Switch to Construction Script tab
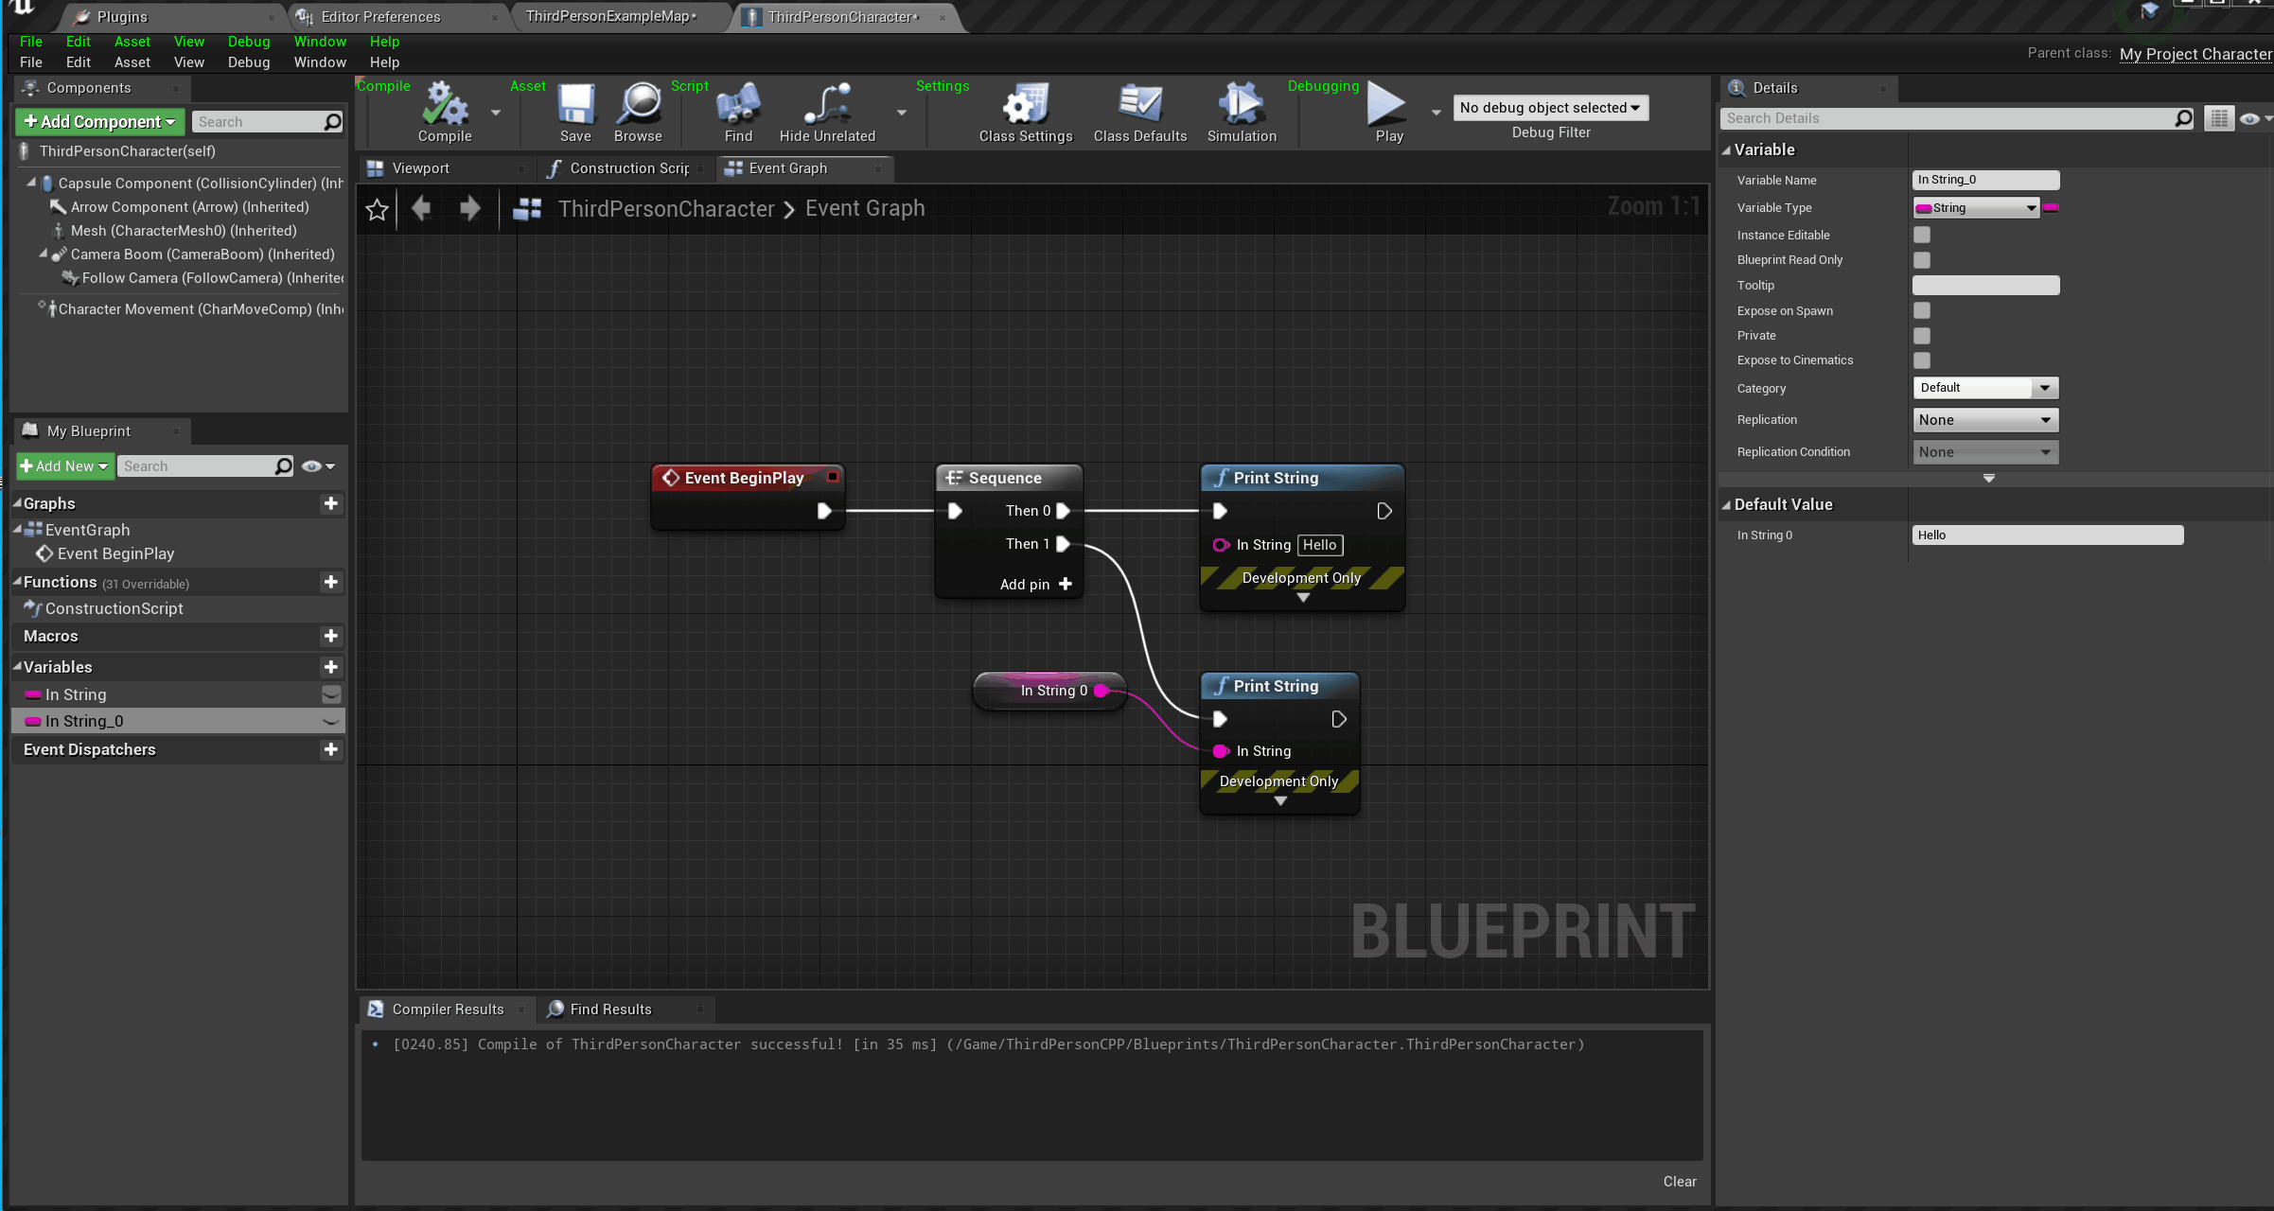Image resolution: width=2274 pixels, height=1211 pixels. pos(623,167)
